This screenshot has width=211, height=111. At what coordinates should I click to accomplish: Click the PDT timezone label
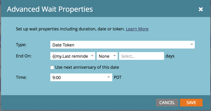click(x=118, y=77)
